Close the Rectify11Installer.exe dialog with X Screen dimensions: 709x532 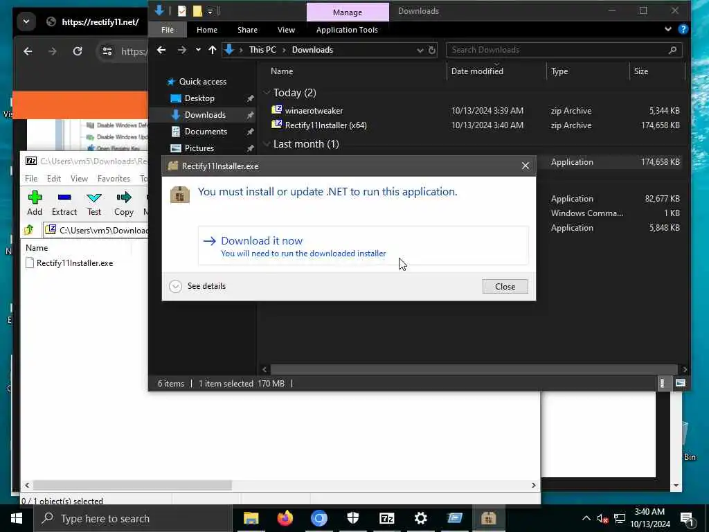click(525, 166)
